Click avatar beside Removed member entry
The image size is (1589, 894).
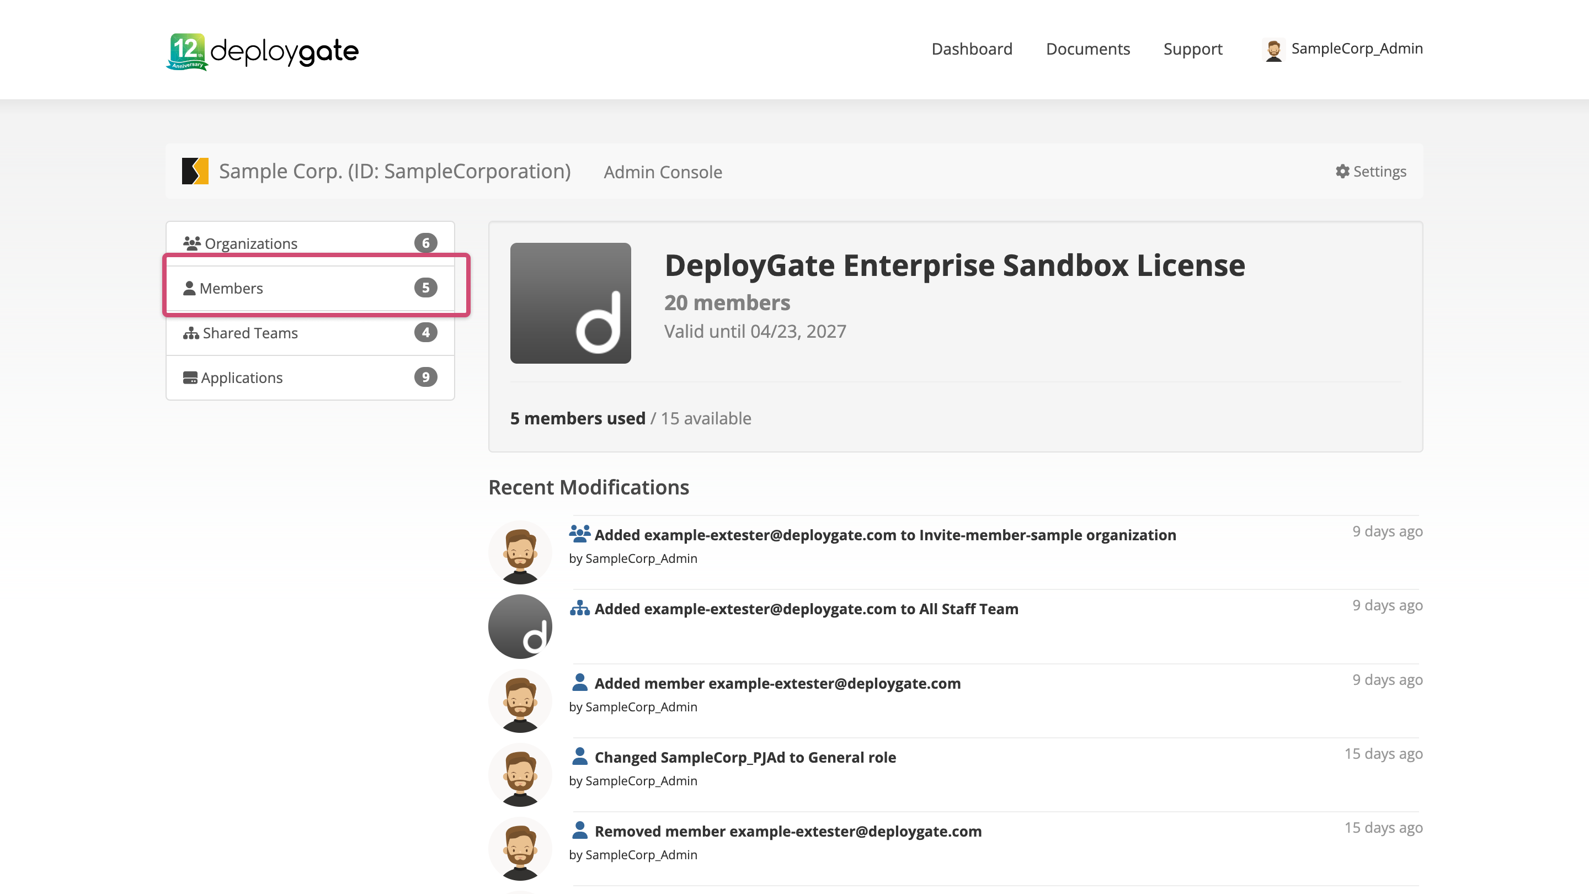pos(520,849)
